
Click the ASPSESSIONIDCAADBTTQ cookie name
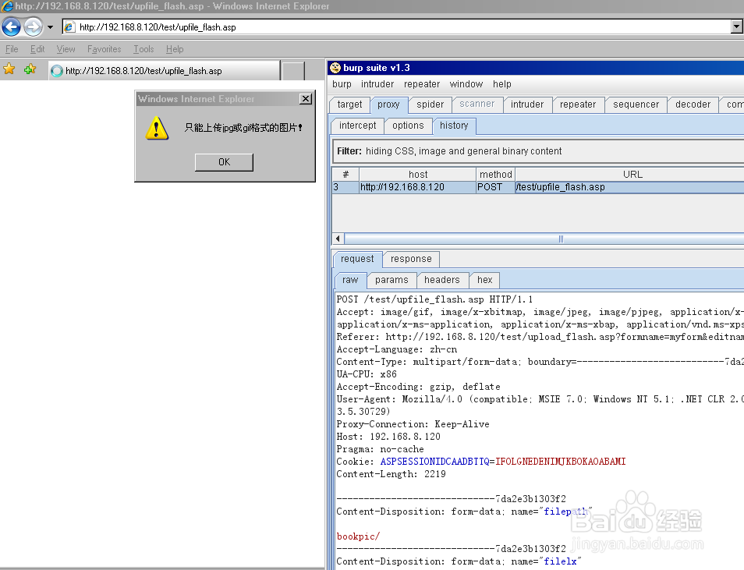coord(434,462)
